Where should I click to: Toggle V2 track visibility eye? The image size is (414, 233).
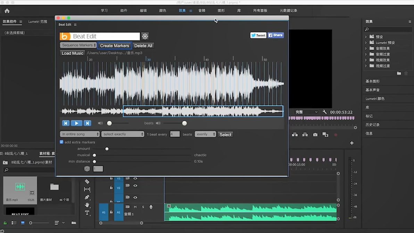(135, 186)
